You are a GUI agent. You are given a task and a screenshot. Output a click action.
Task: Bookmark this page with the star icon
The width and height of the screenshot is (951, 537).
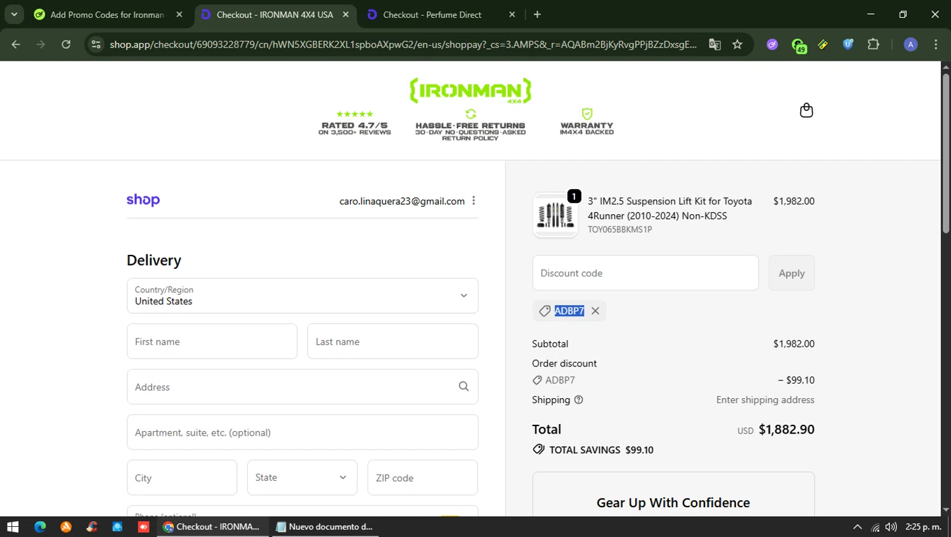737,44
